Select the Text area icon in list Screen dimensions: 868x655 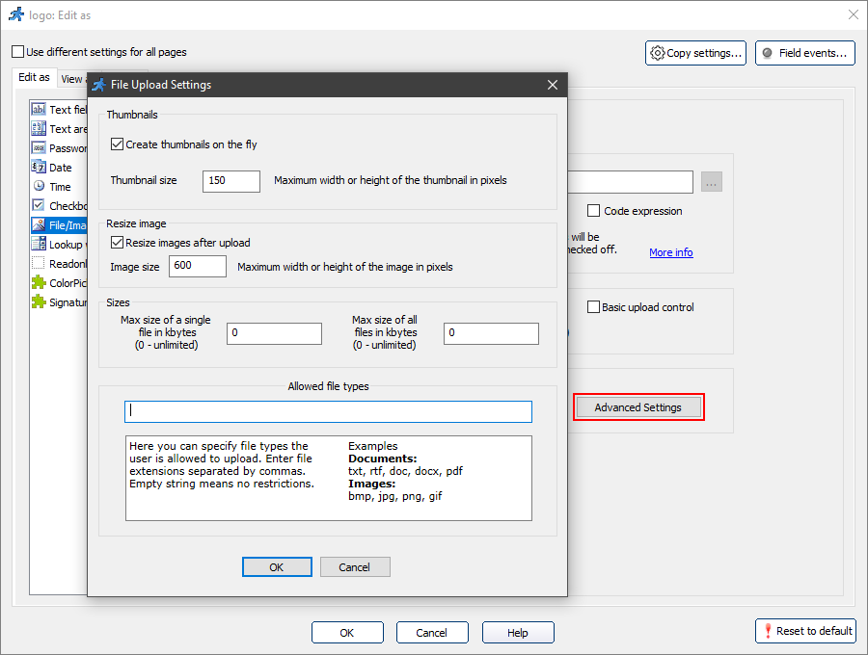pos(39,129)
